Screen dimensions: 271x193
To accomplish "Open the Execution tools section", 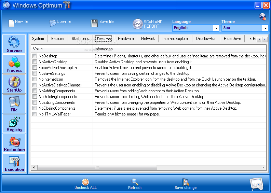I will click(x=14, y=163).
